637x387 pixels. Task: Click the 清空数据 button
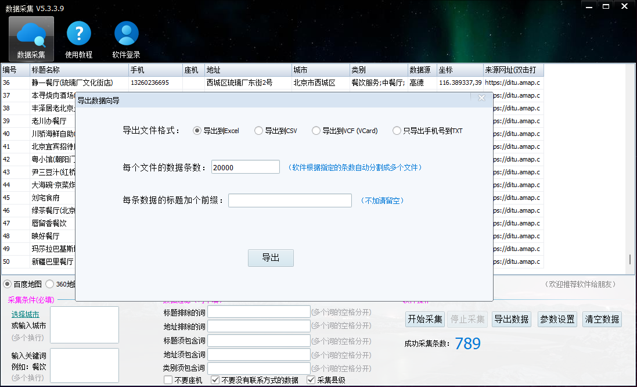tap(602, 319)
